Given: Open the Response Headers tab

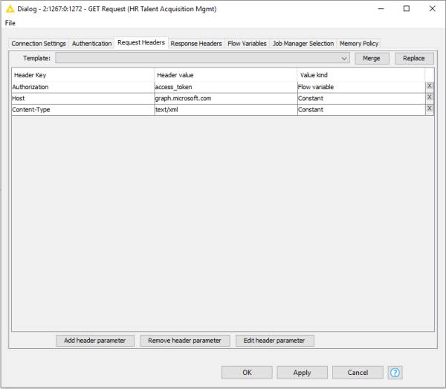Looking at the screenshot, I should tap(196, 44).
